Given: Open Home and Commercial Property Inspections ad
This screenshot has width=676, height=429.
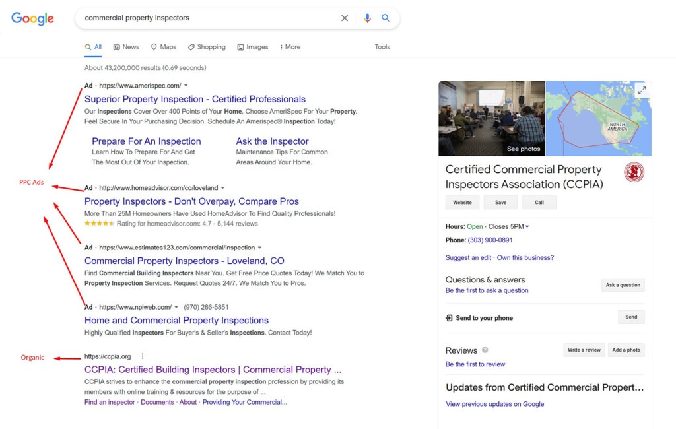Looking at the screenshot, I should pos(176,320).
